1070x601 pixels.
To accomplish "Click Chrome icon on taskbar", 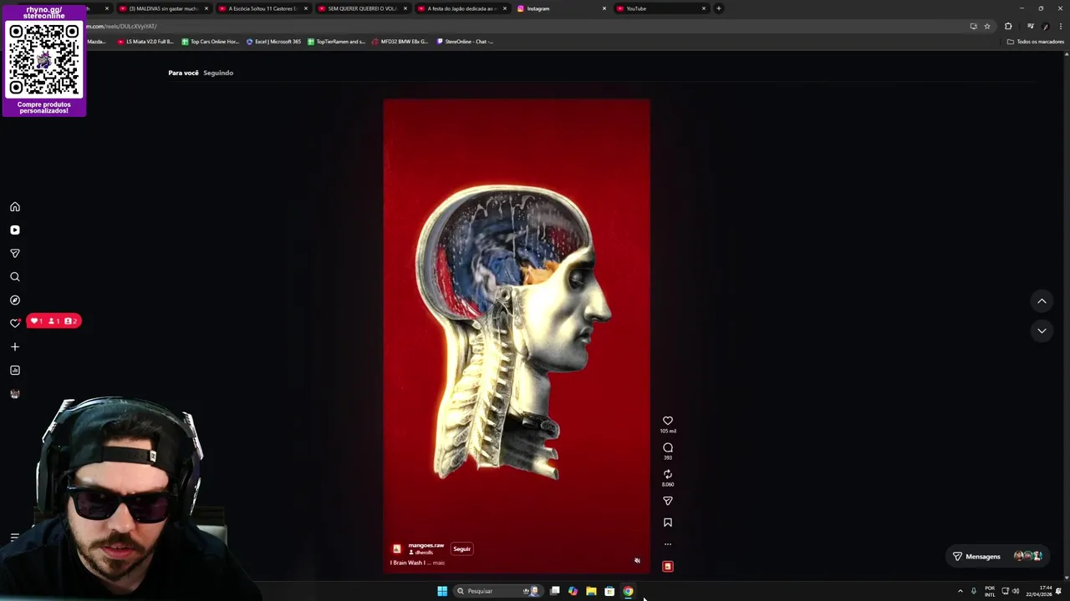I will (x=628, y=592).
